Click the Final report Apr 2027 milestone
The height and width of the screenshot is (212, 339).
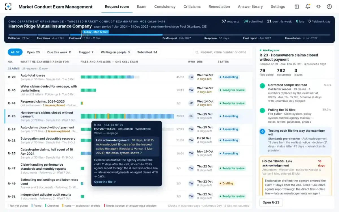[257, 38]
